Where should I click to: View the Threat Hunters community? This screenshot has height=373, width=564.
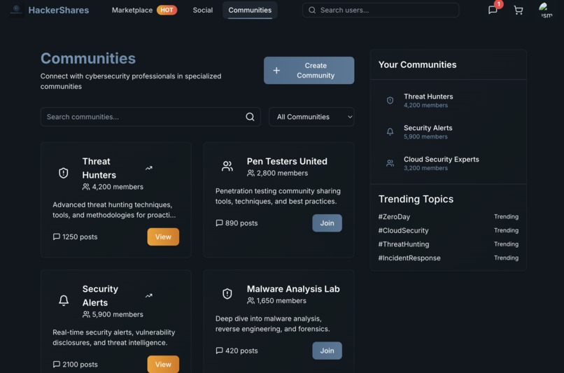(163, 237)
